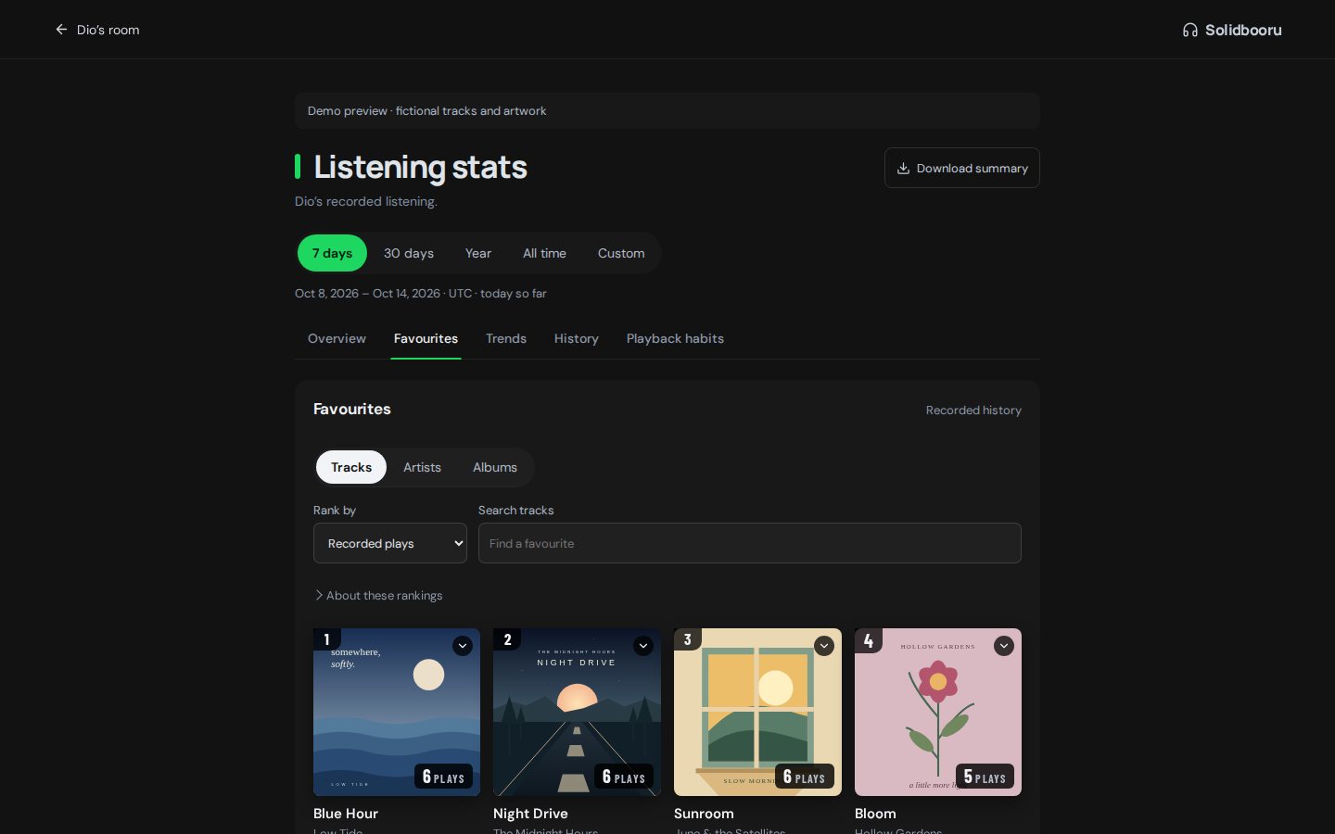Click the Sunroom track title
The width and height of the screenshot is (1335, 834).
click(704, 814)
